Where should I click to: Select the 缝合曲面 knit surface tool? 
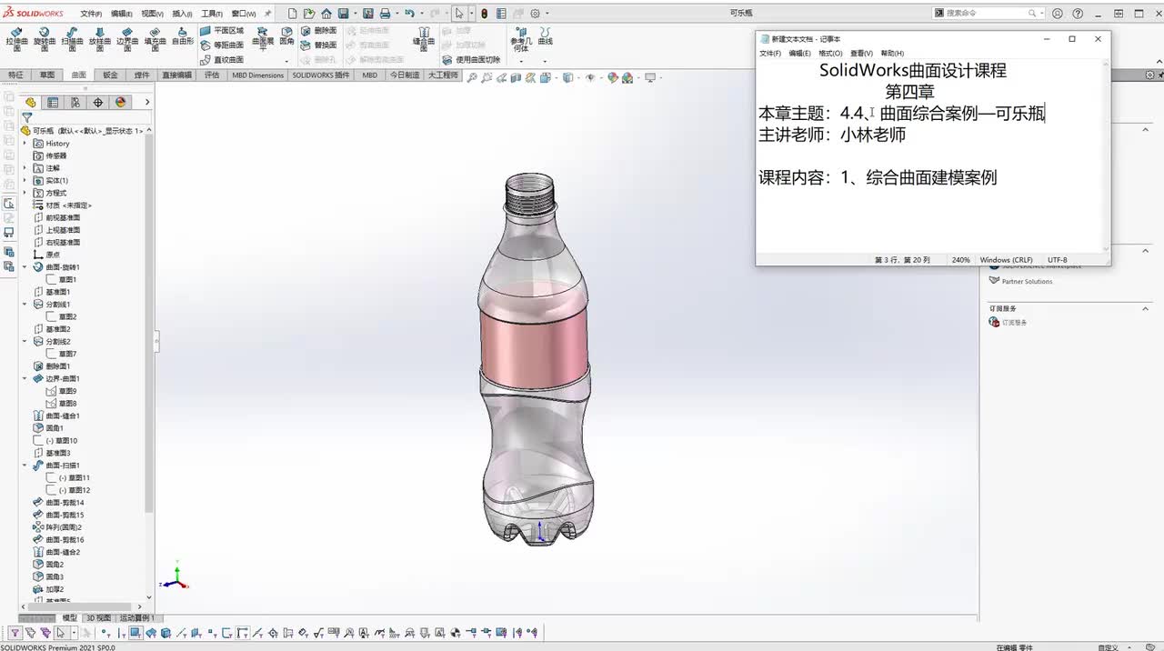423,37
